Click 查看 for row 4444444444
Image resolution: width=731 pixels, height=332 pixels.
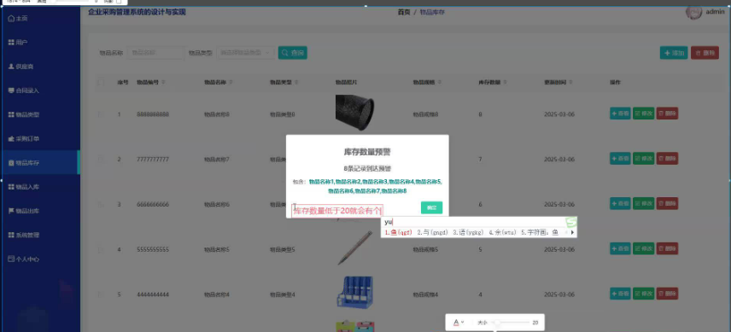point(620,294)
